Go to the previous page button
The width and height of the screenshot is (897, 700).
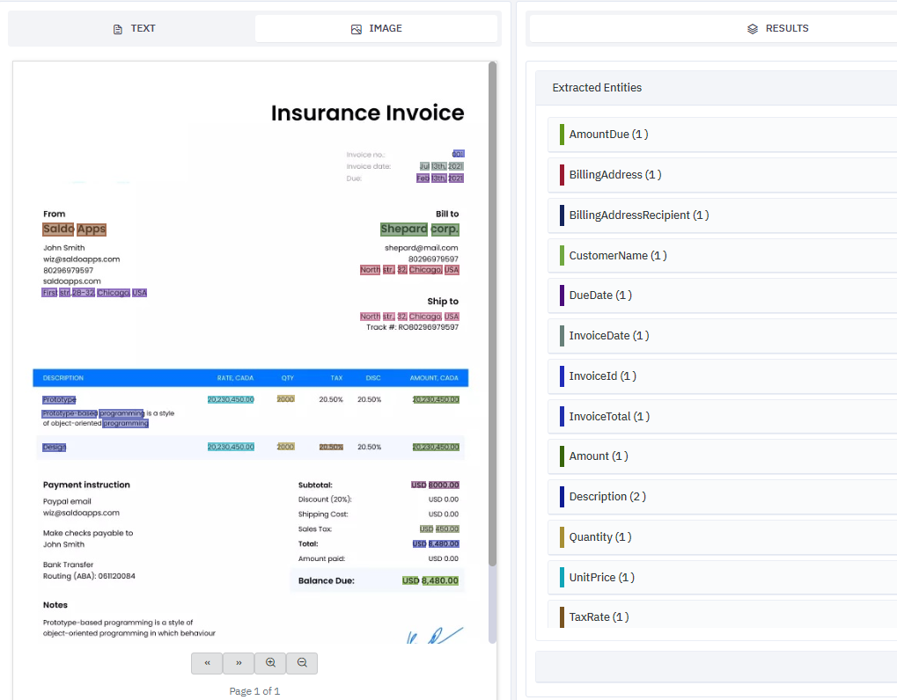tap(207, 663)
